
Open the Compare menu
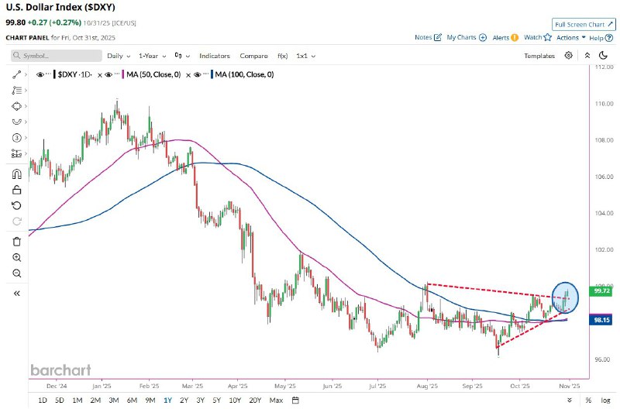click(x=254, y=56)
